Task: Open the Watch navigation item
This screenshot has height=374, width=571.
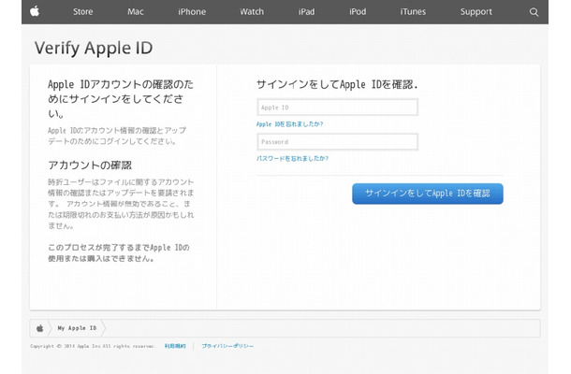Action: point(252,11)
